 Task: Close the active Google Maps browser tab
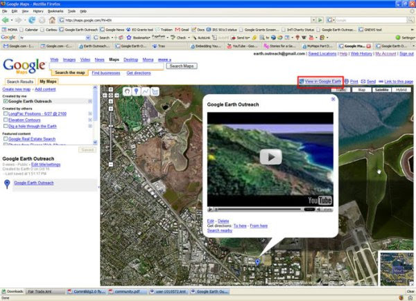369,46
